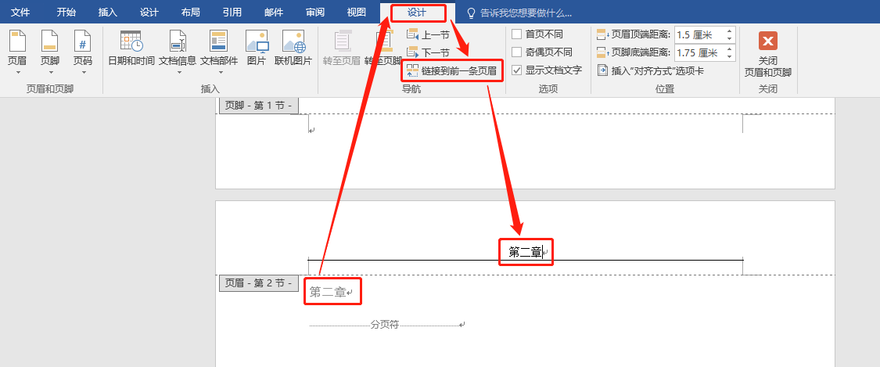Switch to the 审阅 tab
This screenshot has height=367, width=880.
pos(315,13)
